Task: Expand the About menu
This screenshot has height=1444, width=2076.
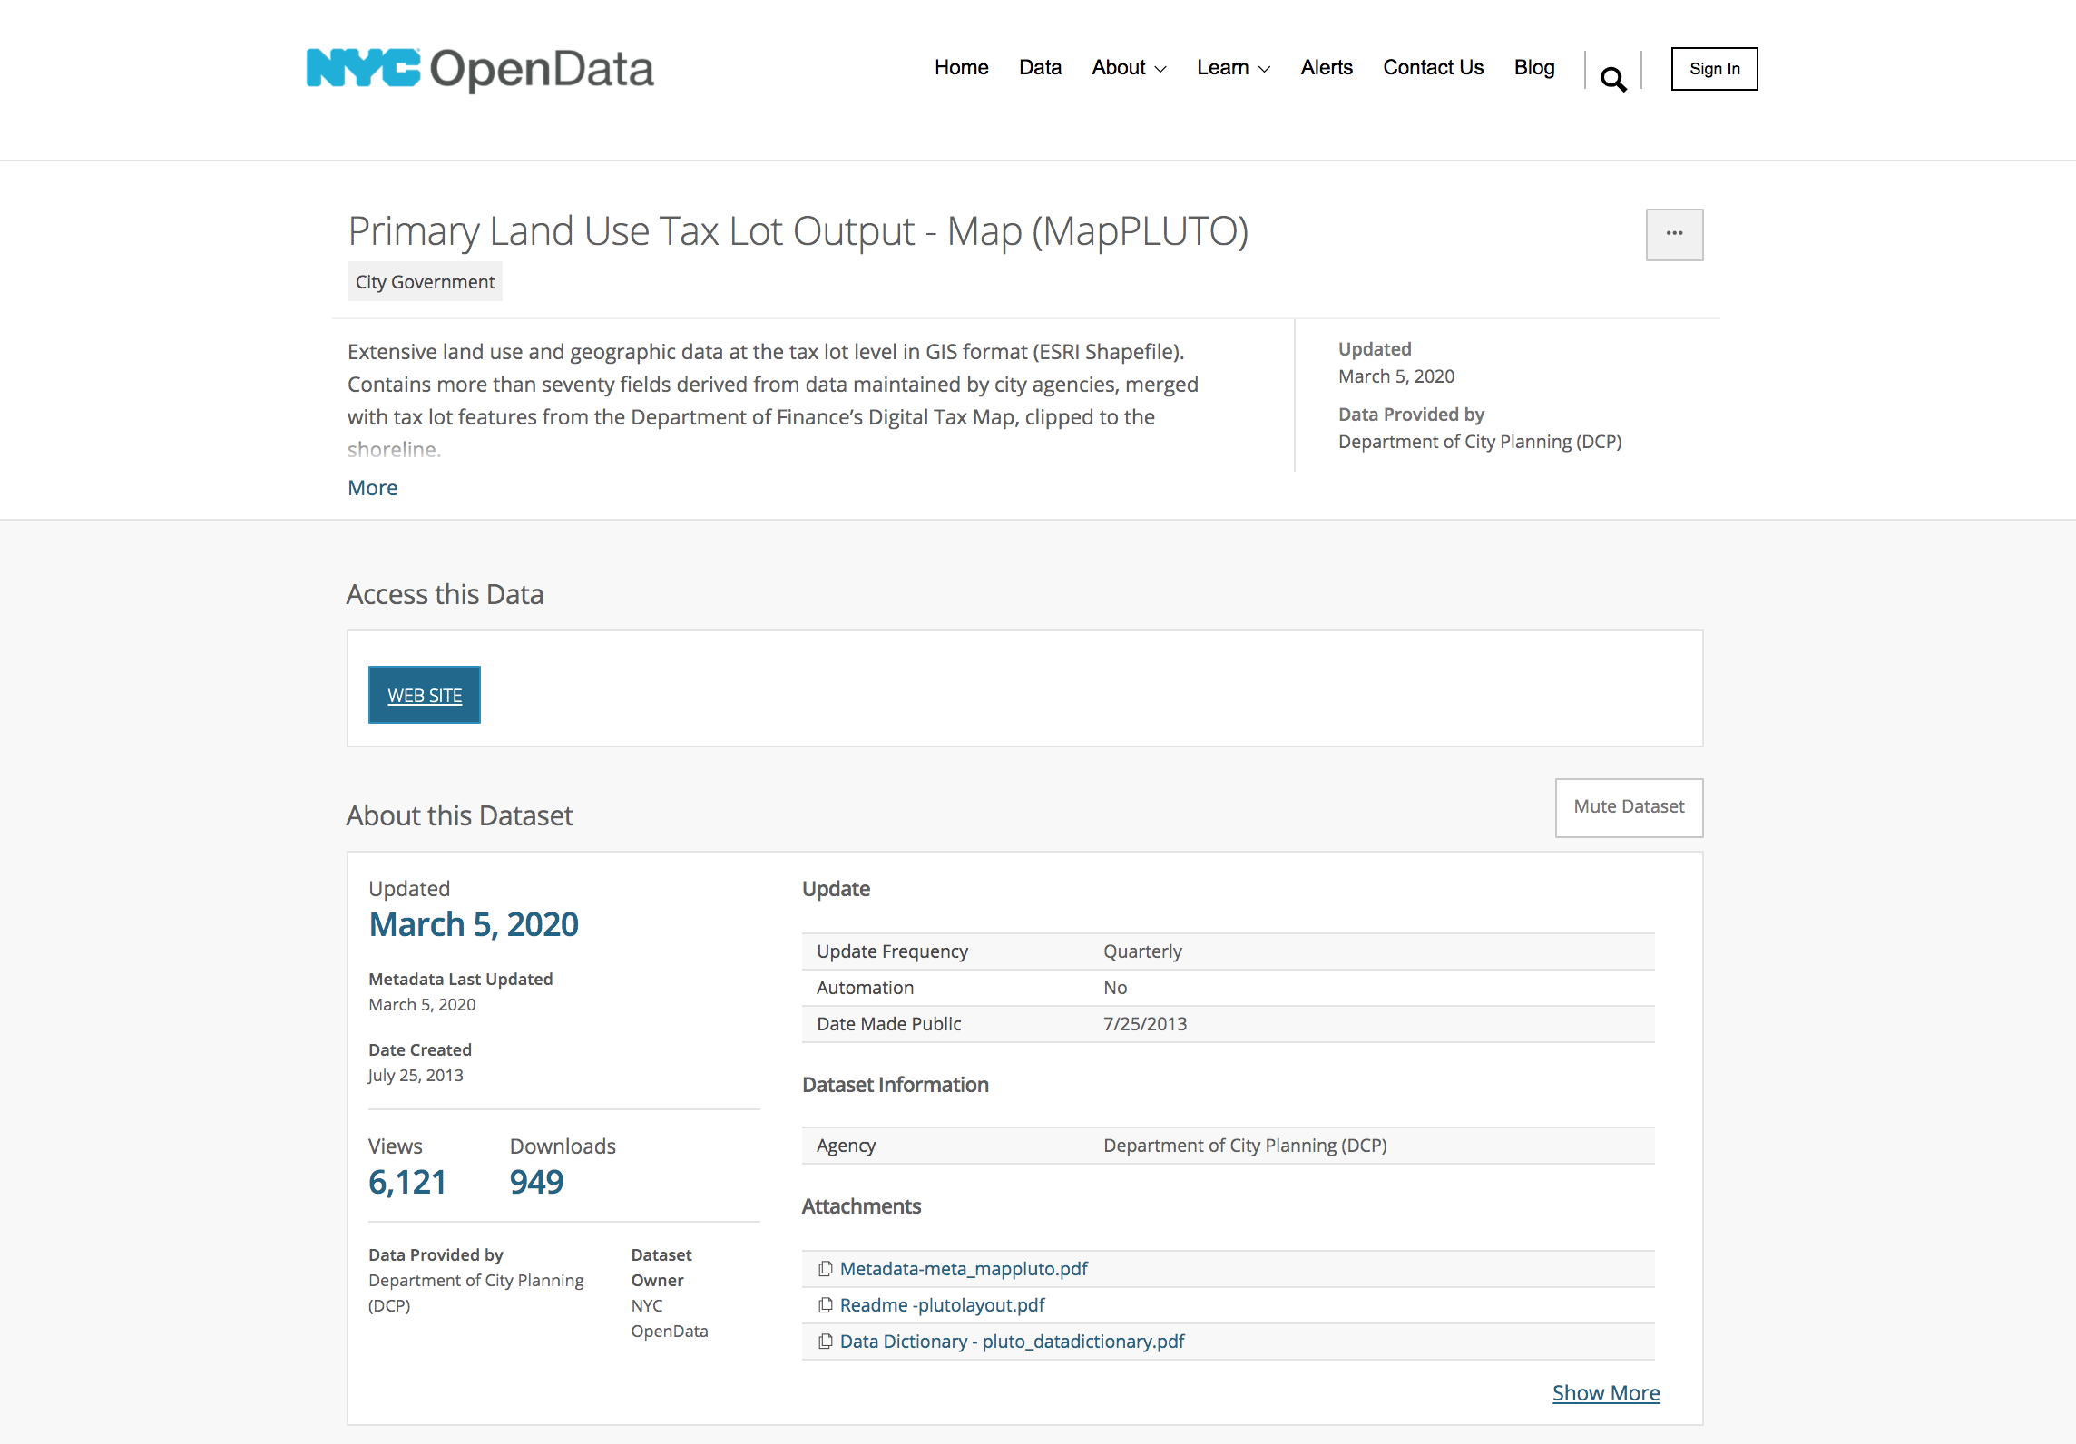Action: (x=1129, y=68)
